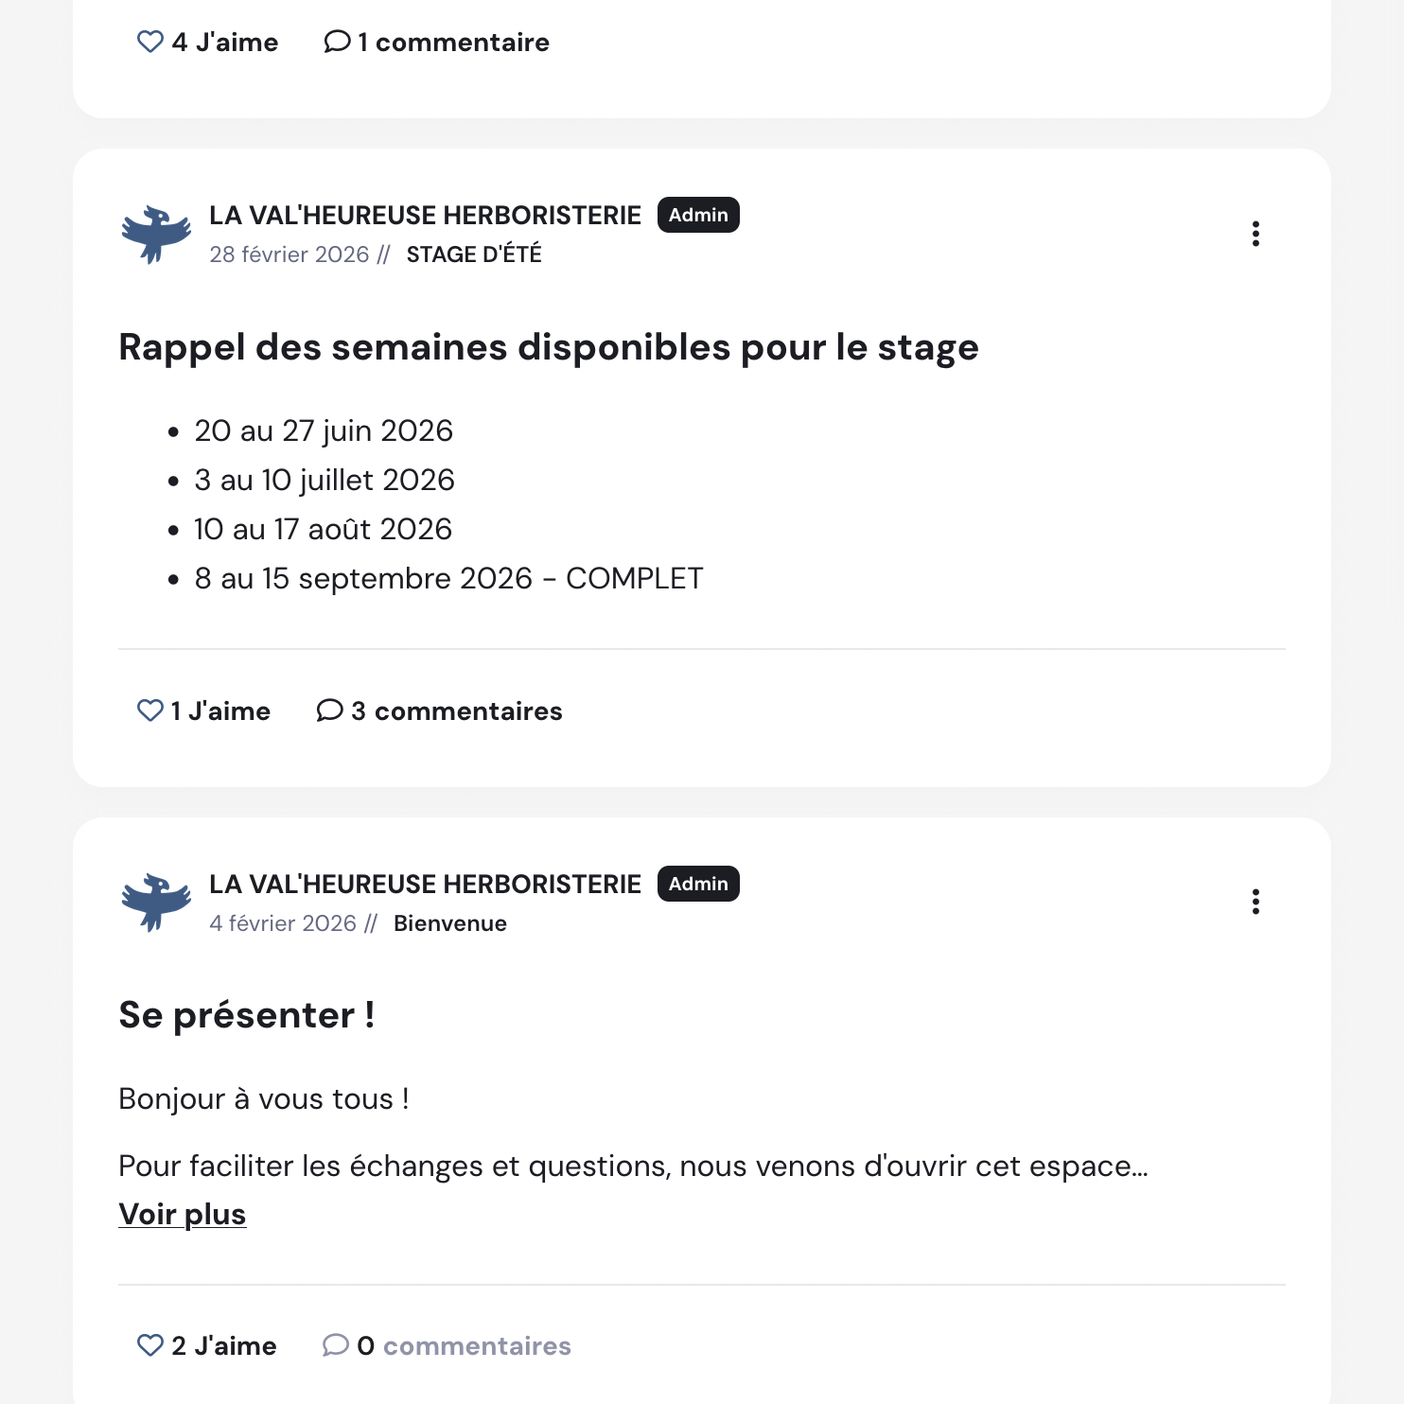
Task: Click the date 4 février 2026
Action: (x=283, y=922)
